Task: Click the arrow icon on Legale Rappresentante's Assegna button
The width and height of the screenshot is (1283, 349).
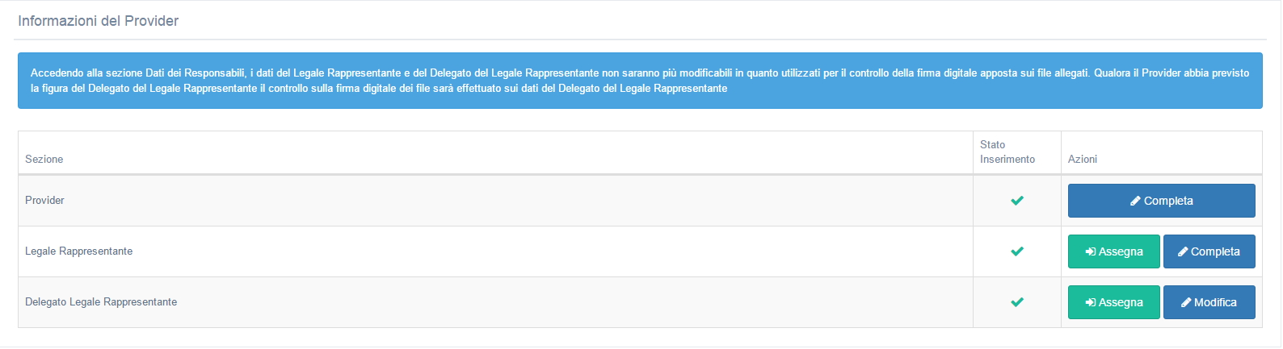Action: [x=1090, y=251]
